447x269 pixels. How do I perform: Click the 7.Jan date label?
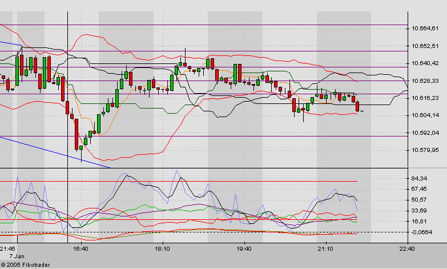[9, 256]
